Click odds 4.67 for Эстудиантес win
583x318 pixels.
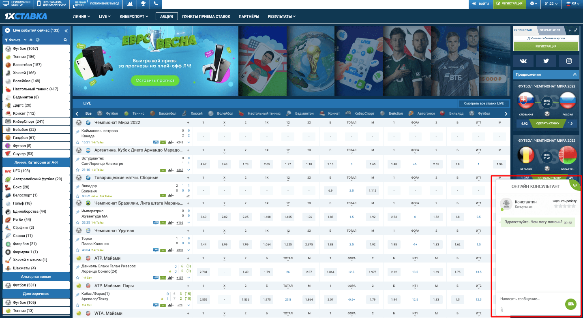click(204, 164)
